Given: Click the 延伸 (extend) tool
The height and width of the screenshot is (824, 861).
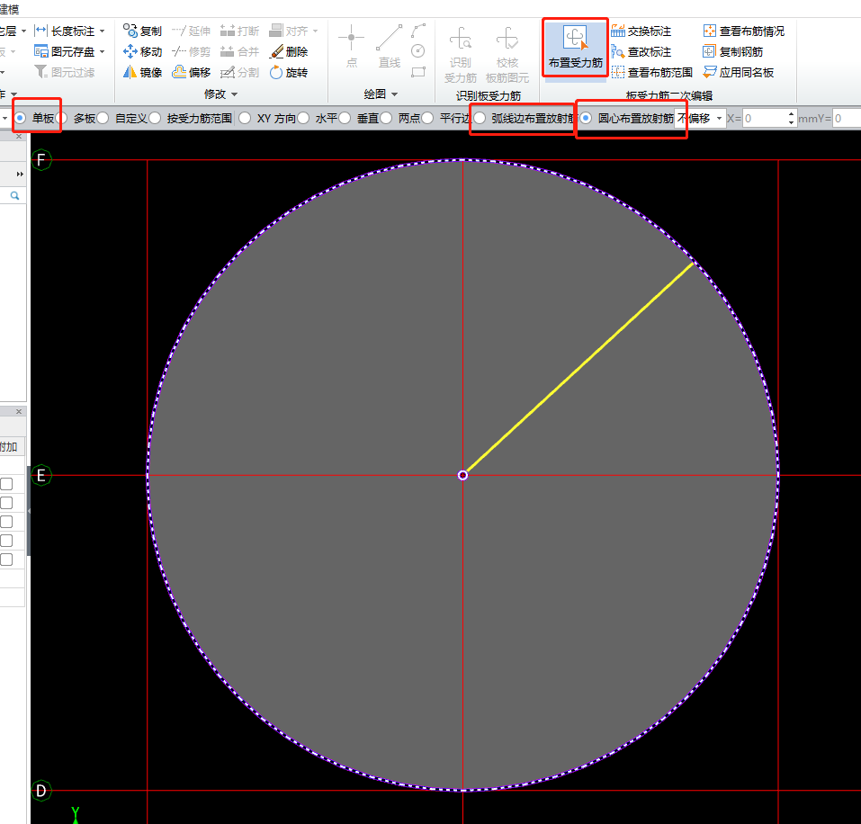Looking at the screenshot, I should (191, 31).
